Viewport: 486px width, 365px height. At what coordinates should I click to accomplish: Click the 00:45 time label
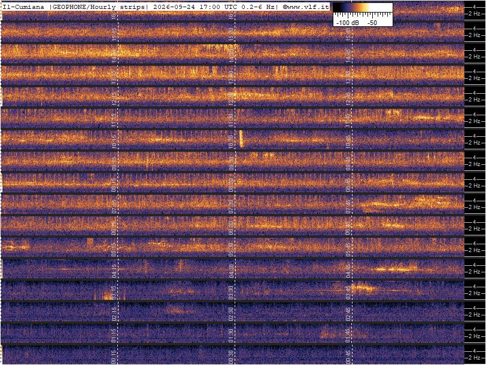[x=348, y=357]
